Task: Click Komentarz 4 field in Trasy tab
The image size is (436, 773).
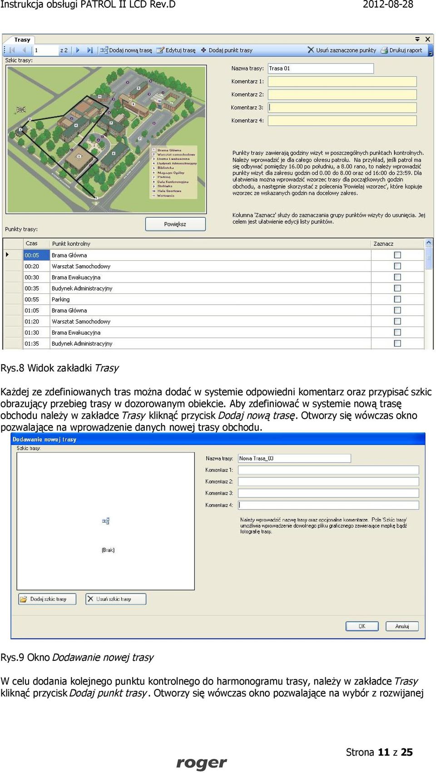Action: pyautogui.click(x=342, y=121)
